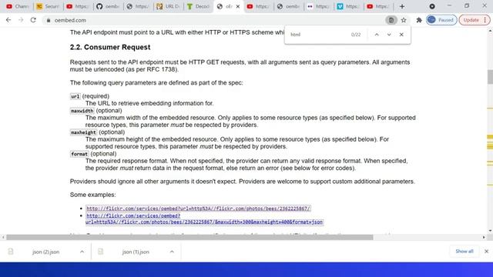Expand options for json (1).json download
The width and height of the screenshot is (493, 277).
click(172, 252)
